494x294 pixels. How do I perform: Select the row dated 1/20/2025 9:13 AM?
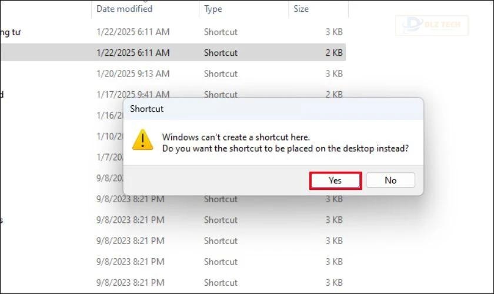pos(173,73)
